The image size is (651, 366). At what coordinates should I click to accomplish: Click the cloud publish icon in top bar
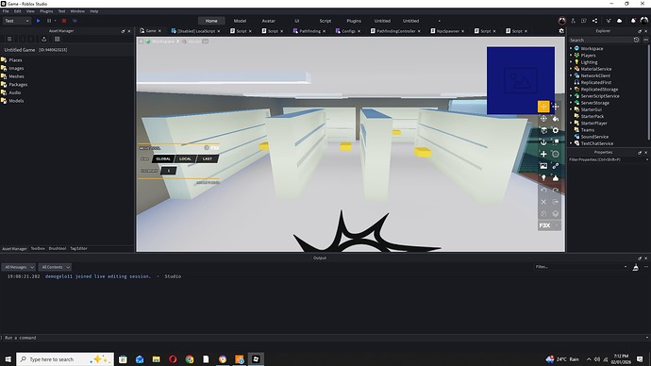coord(620,21)
